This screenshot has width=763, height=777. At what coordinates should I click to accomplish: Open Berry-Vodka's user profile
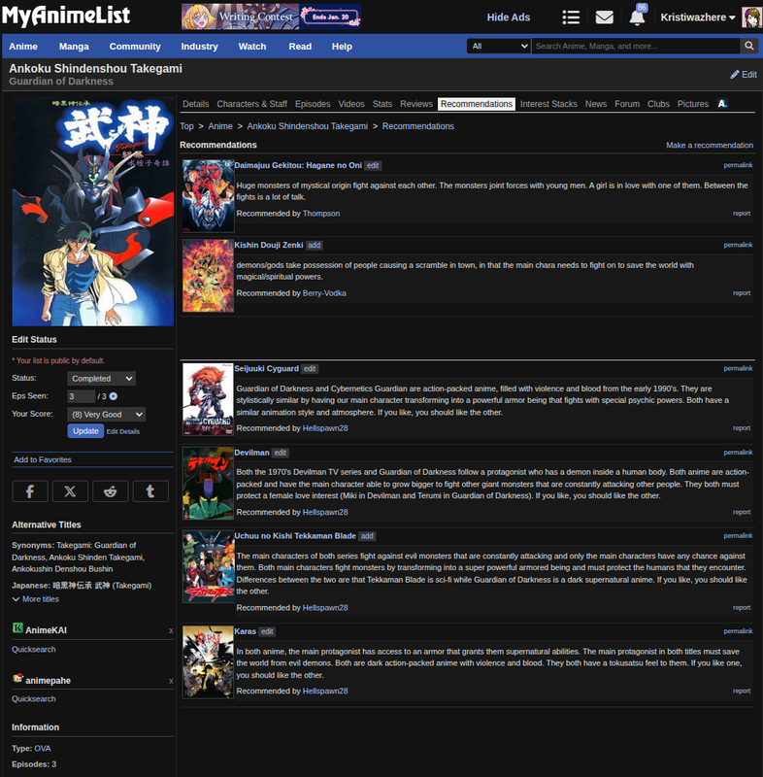(324, 293)
